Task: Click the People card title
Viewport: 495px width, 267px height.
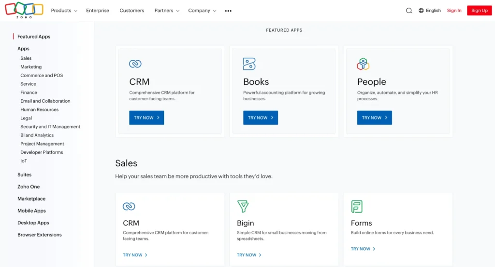Action: 371,81
